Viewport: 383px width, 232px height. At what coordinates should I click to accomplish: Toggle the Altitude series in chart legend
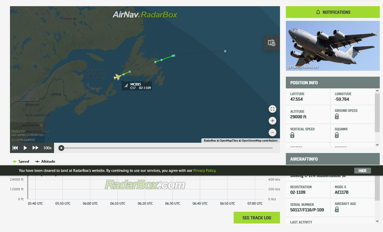[45, 162]
